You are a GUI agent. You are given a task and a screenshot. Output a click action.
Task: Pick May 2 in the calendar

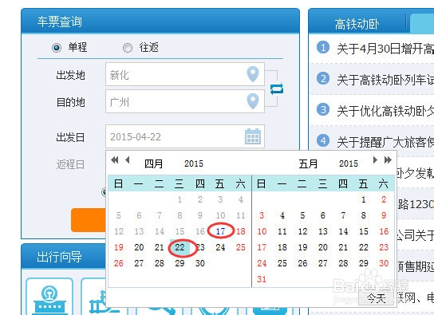(x=384, y=199)
